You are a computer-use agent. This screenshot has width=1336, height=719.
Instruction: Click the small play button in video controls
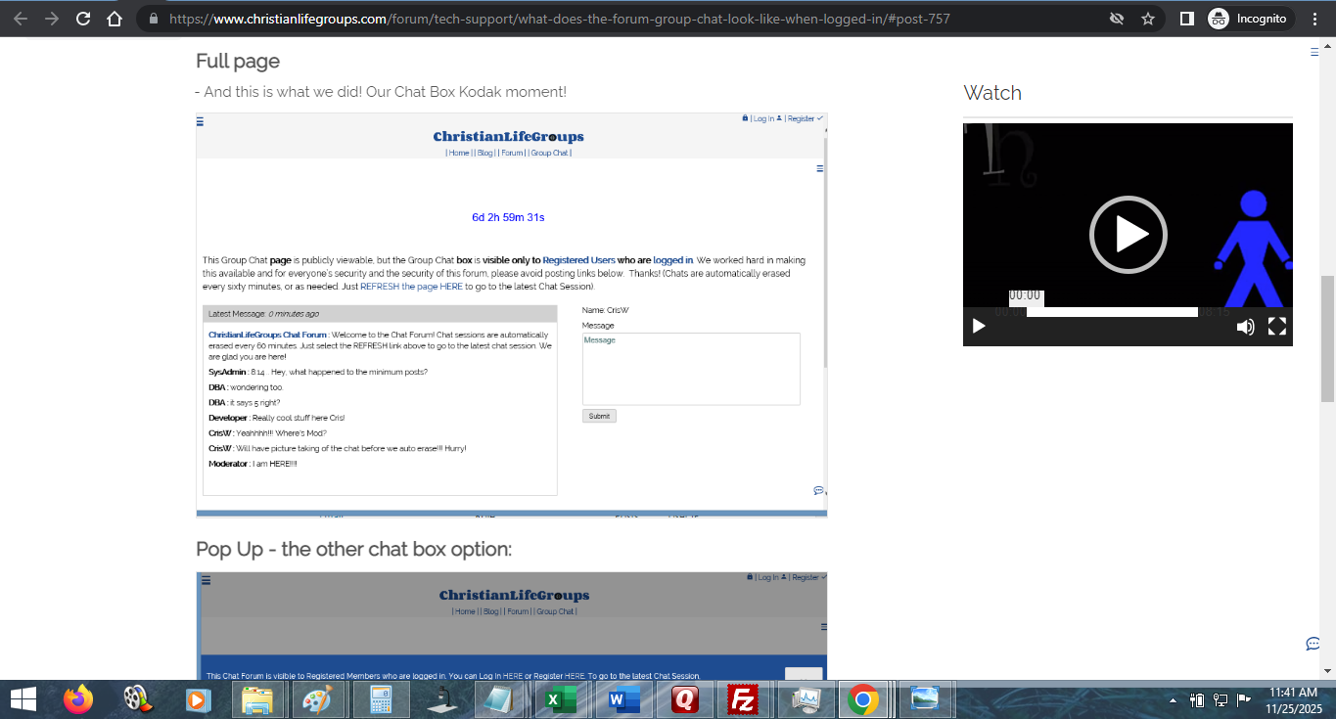(979, 327)
